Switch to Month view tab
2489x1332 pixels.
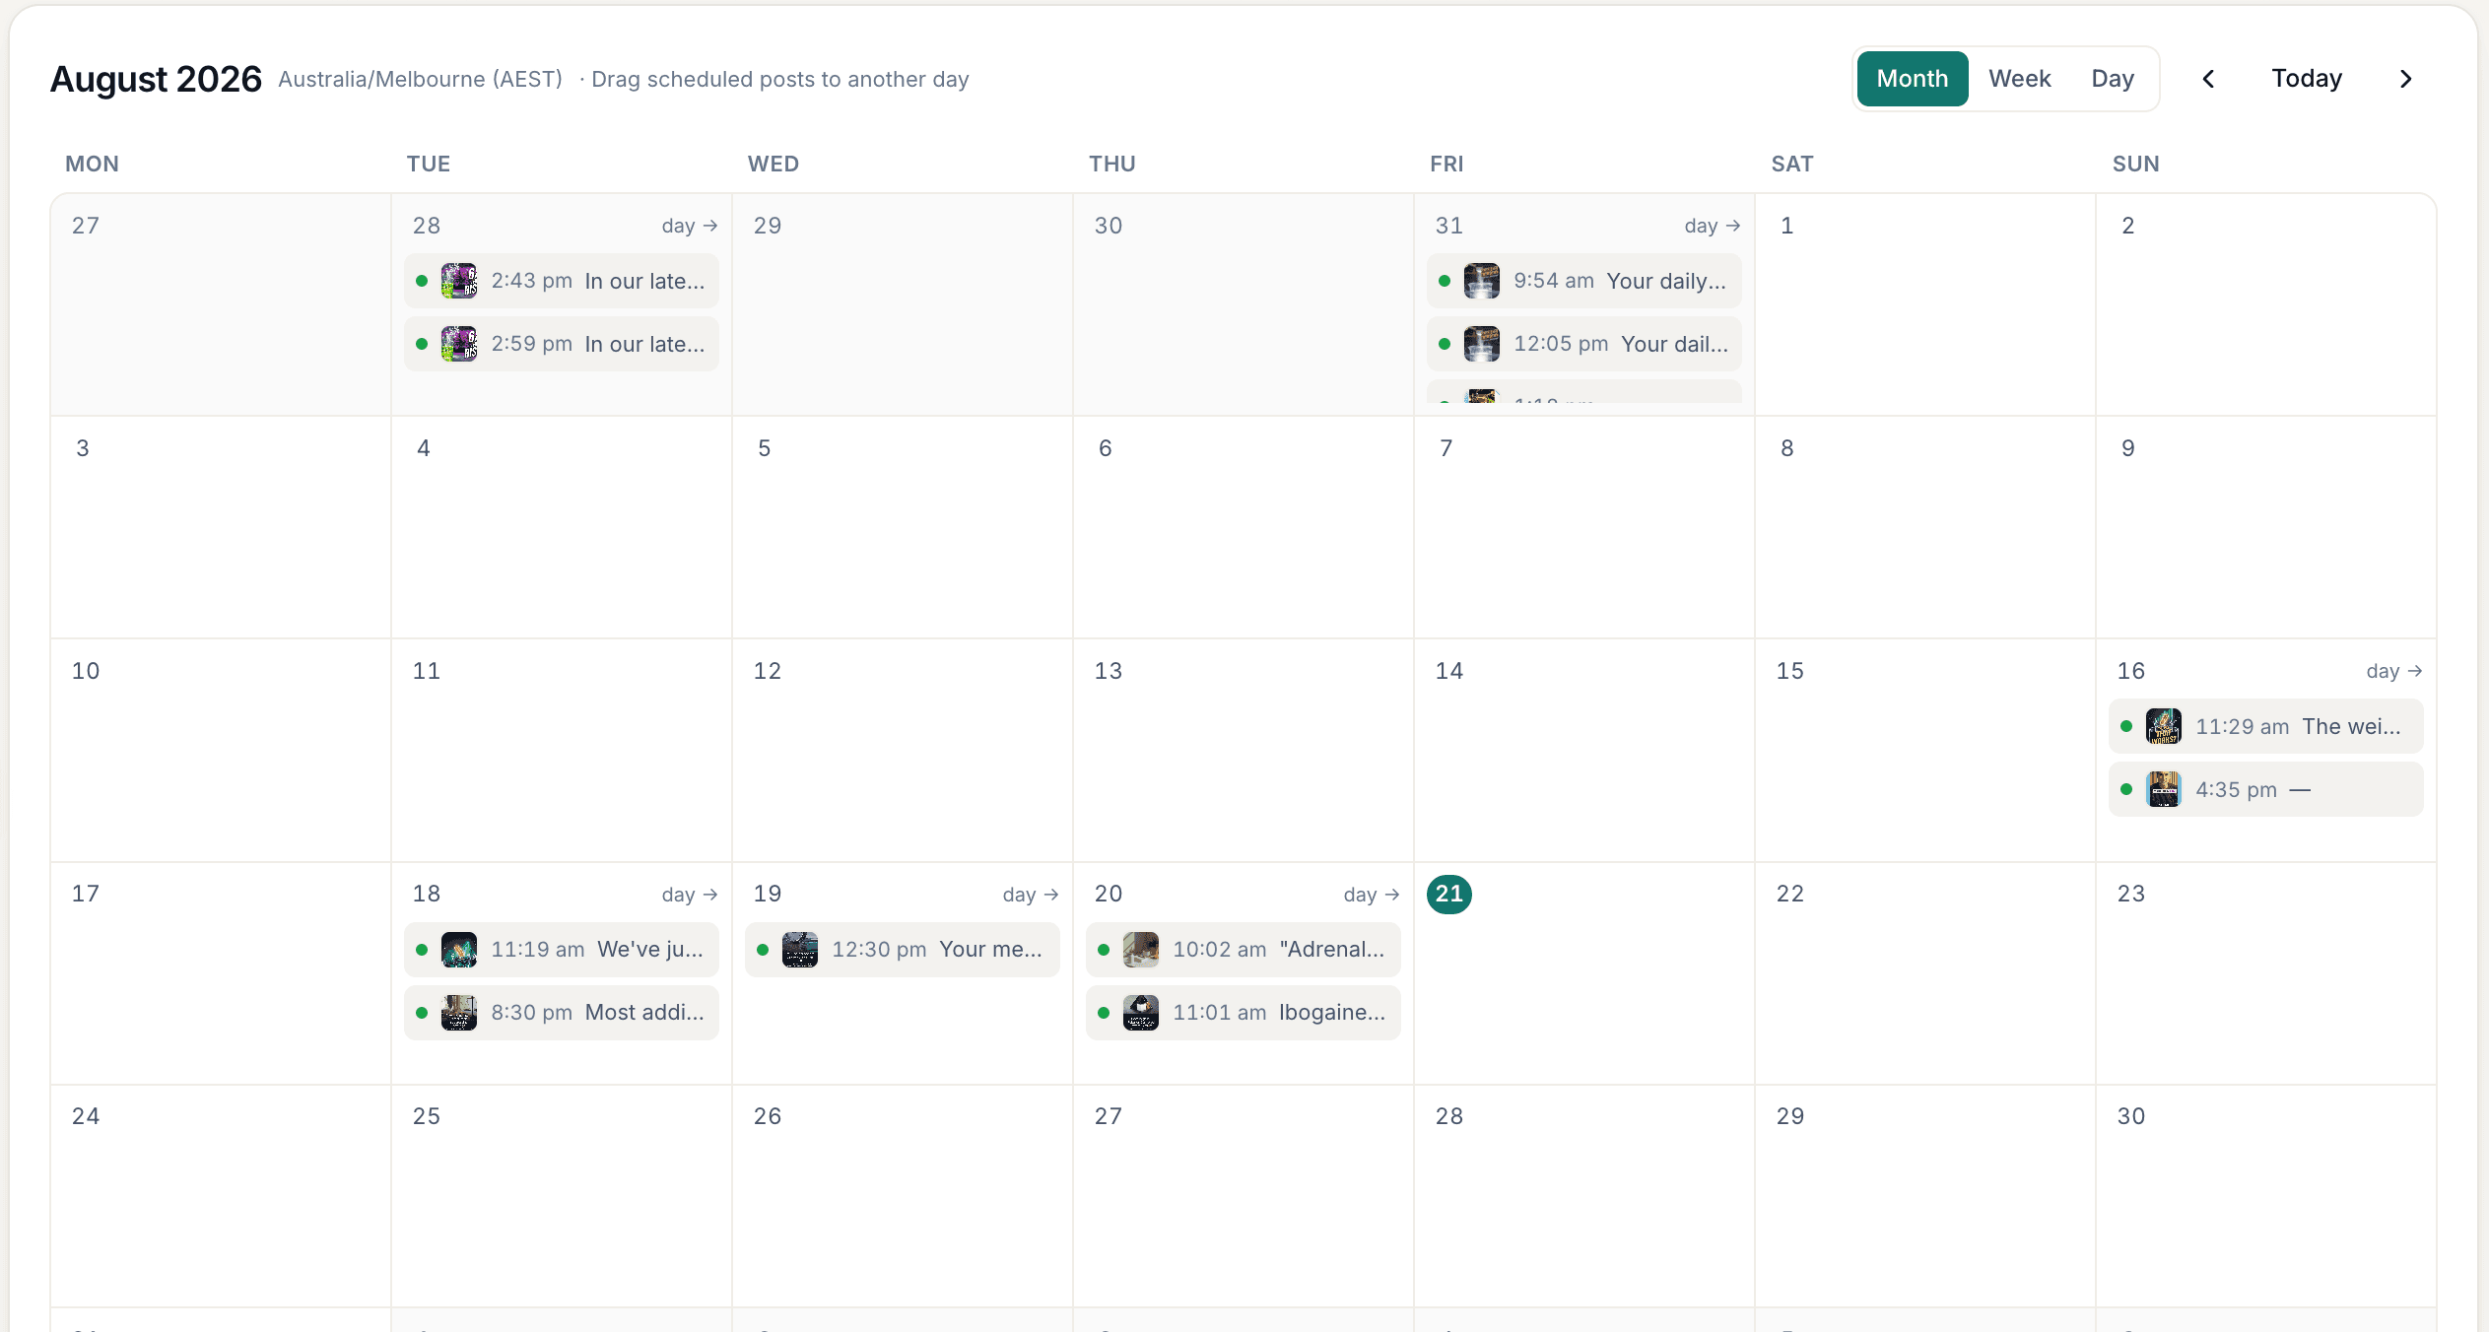pos(1912,79)
